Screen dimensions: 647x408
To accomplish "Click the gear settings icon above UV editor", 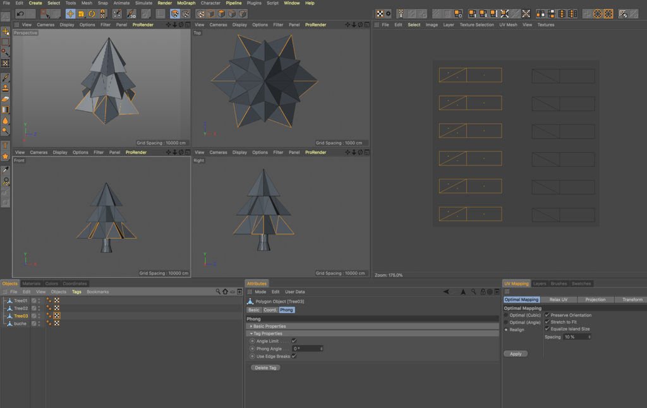I will 389,14.
